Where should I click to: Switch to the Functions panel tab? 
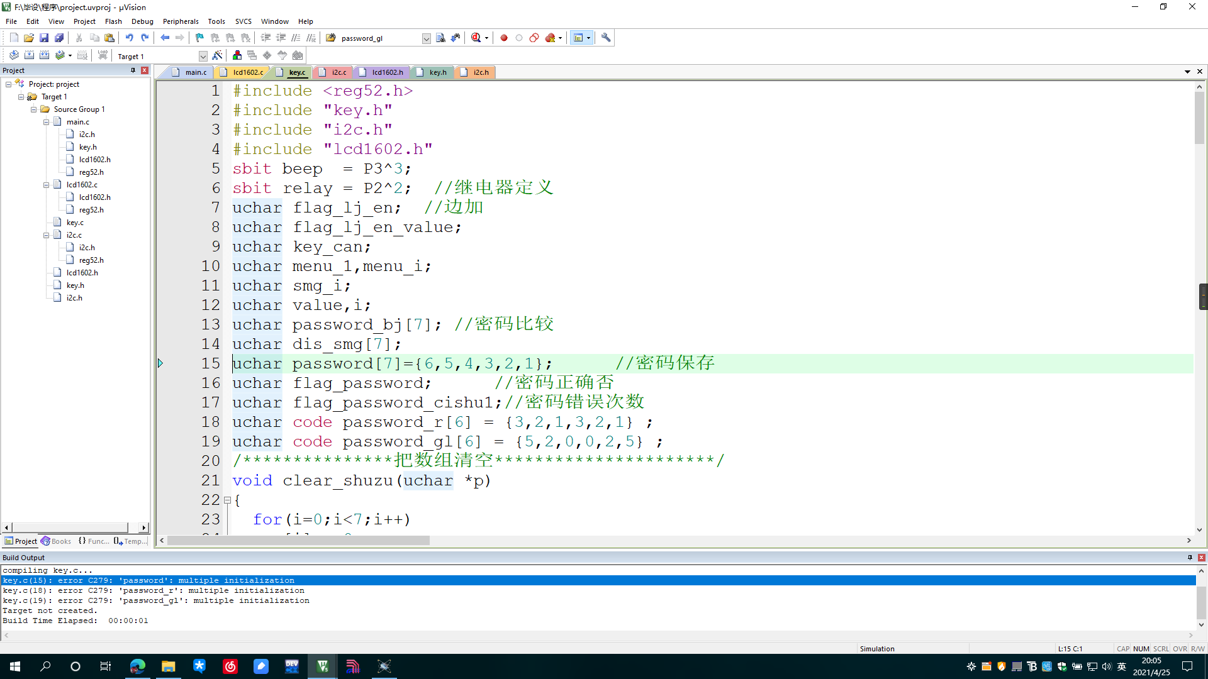(94, 541)
